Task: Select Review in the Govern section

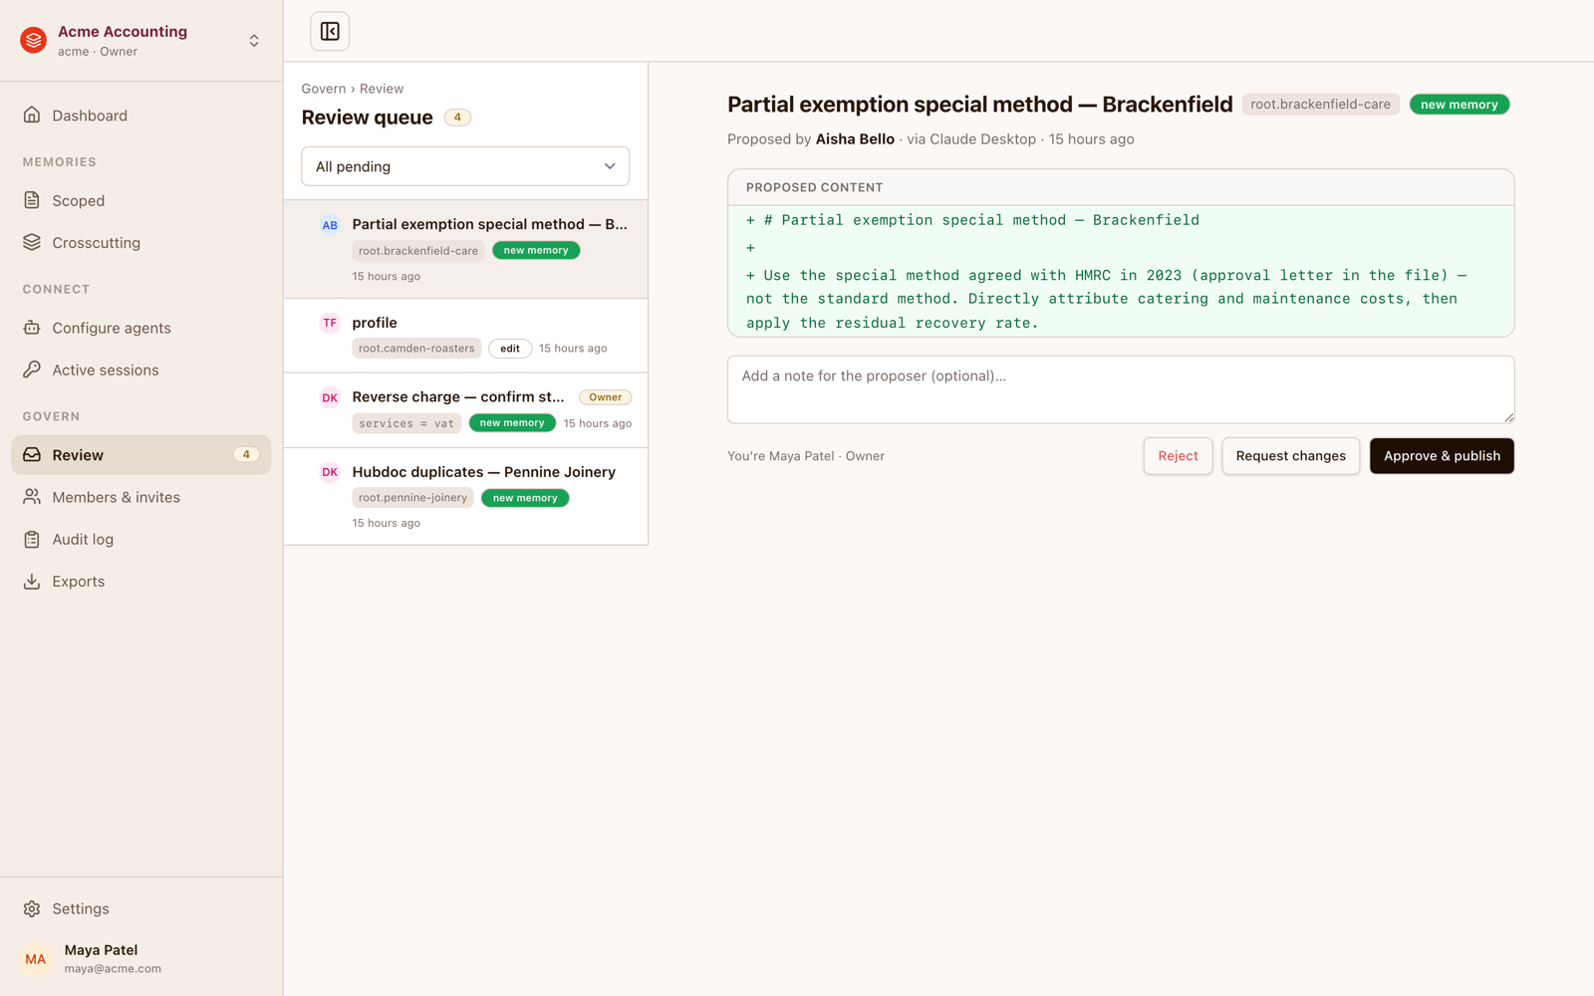Action: (141, 455)
